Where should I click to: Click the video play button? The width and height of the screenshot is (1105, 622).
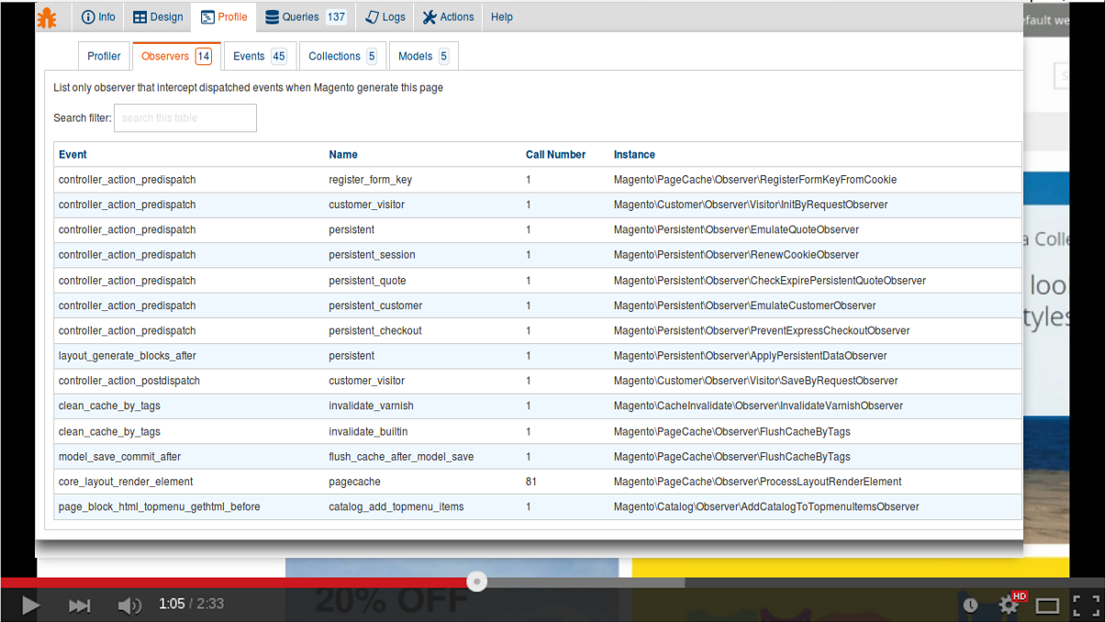click(x=30, y=605)
